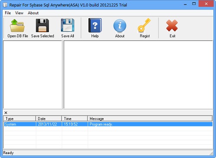Image resolution: width=216 pixels, height=158 pixels.
Task: Click the resize grip in status bar corner
Action: tap(211, 153)
